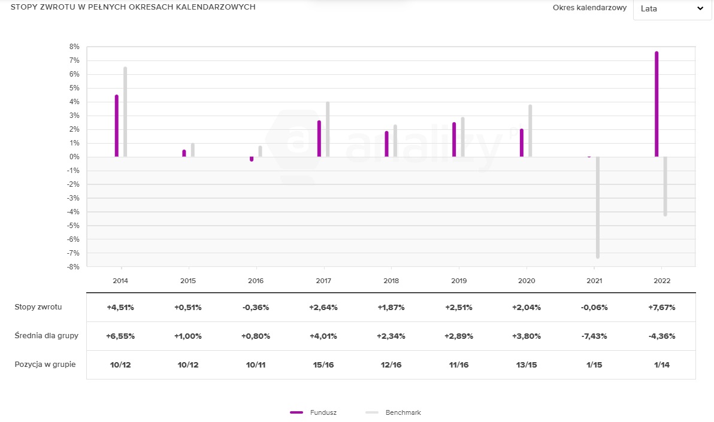Select the gray benchmark bar for 2014

pyautogui.click(x=125, y=112)
